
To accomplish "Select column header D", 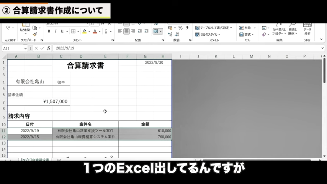I will [x=81, y=56].
